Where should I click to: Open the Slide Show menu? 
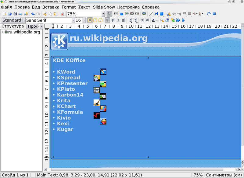(104, 7)
